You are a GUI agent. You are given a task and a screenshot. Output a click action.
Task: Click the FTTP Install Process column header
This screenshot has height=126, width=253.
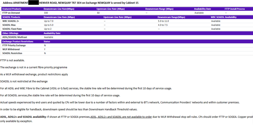point(234,9)
